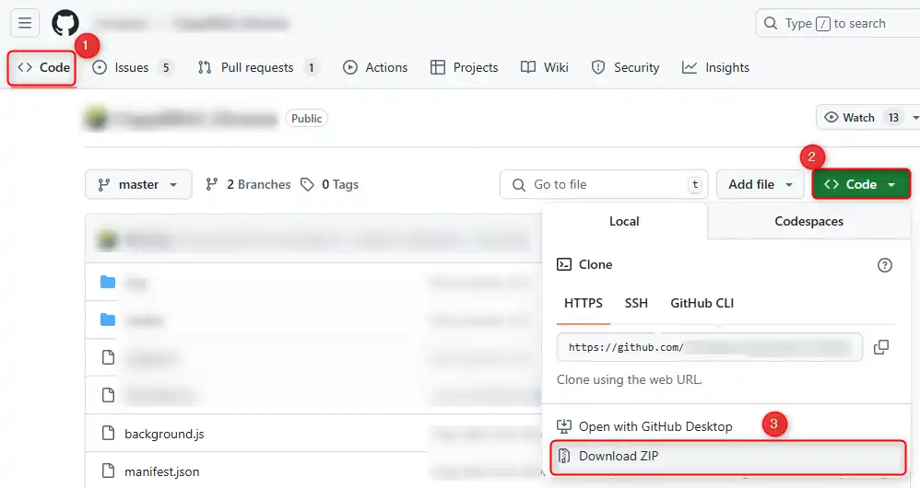Switch to the Codespaces tab
This screenshot has height=488, width=920.
point(808,222)
